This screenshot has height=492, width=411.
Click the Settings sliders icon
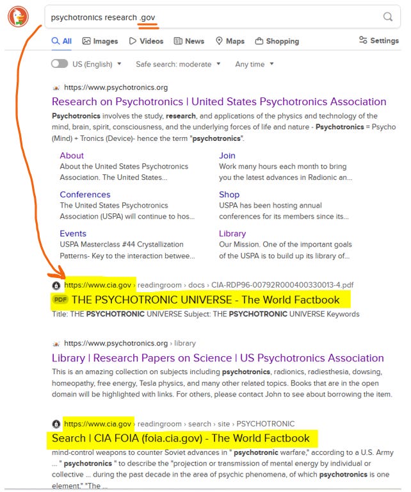[x=363, y=40]
